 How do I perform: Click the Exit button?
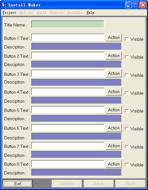(17, 184)
